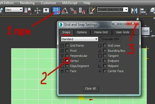Click the Select and Manipulate crosshair icon

(x=37, y=10)
